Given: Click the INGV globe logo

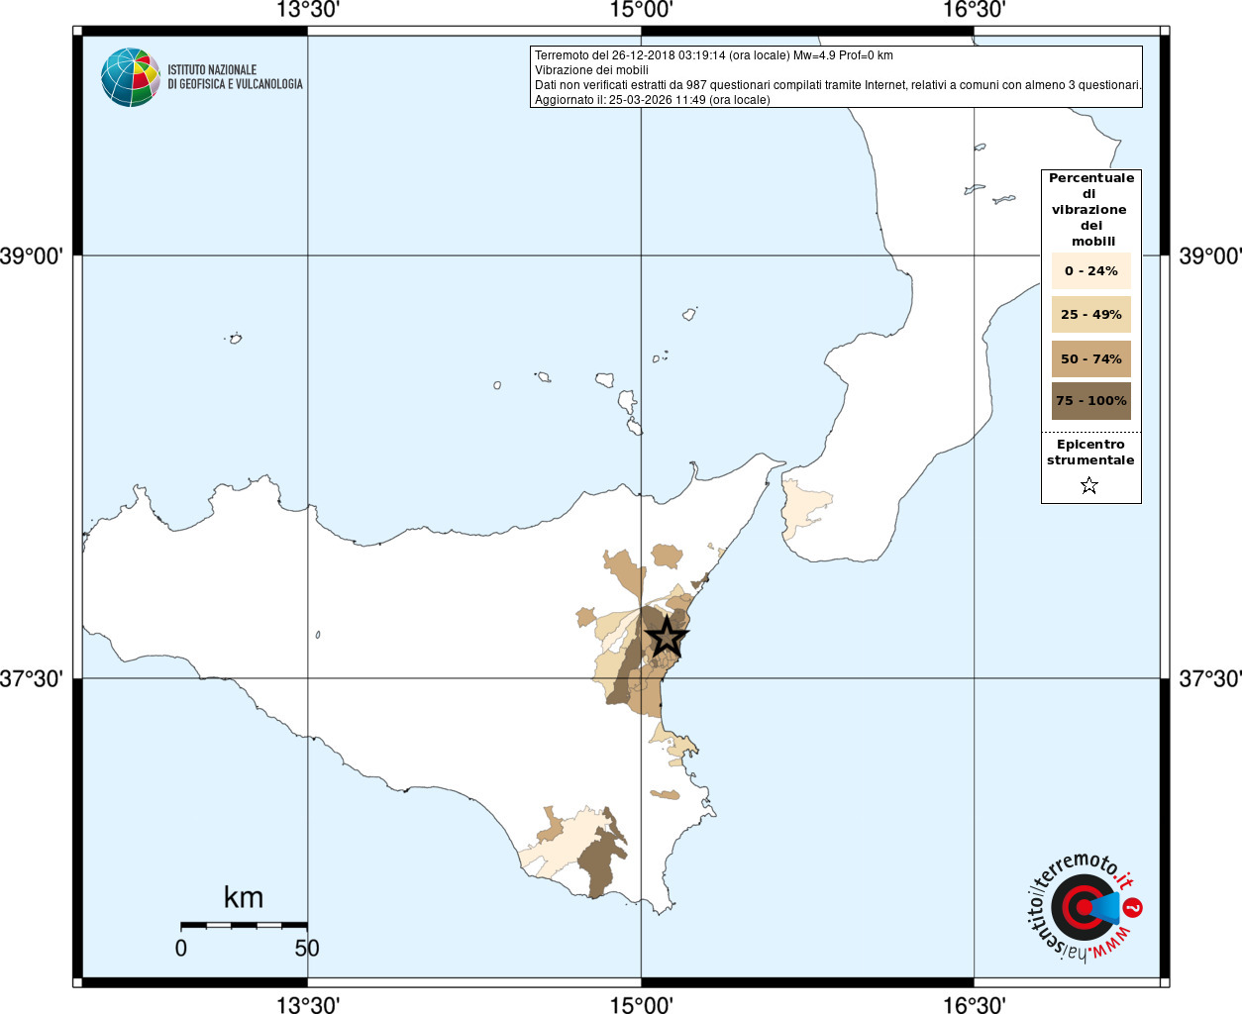Looking at the screenshot, I should [131, 77].
